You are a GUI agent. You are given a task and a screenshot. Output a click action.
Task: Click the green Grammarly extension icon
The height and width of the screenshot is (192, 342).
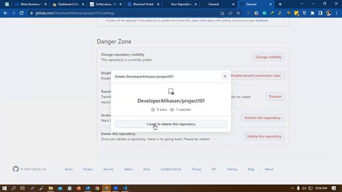[264, 13]
